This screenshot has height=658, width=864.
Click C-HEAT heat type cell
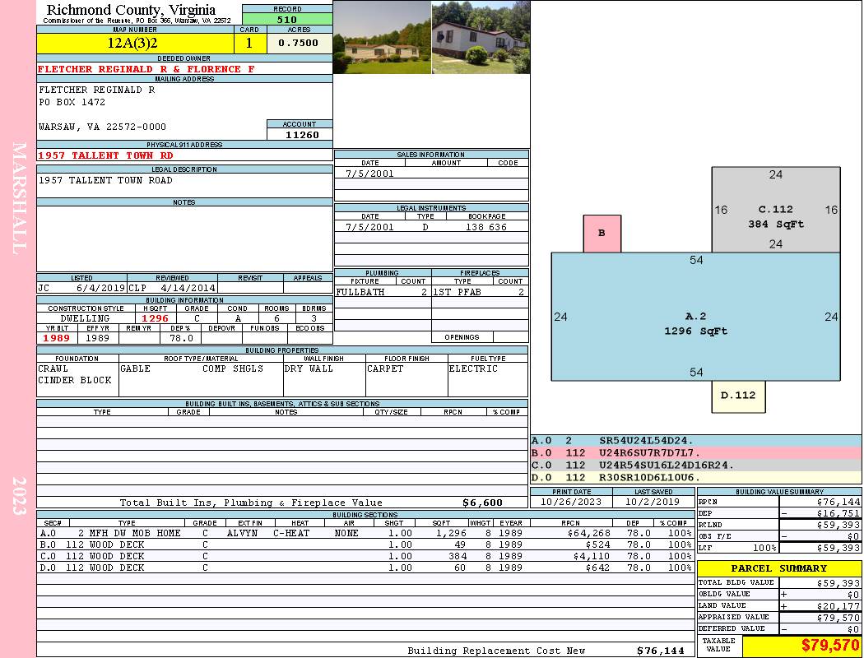[291, 533]
